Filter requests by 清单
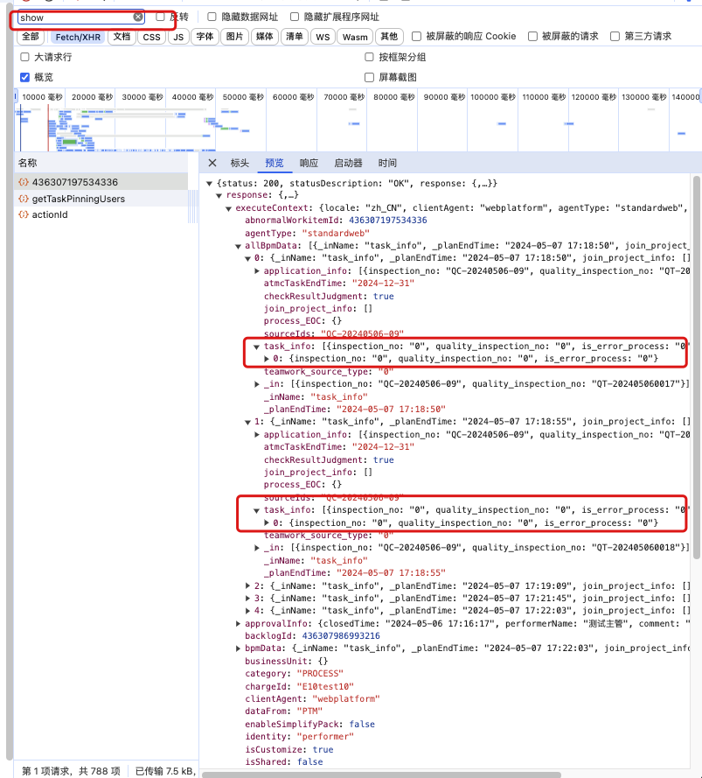 click(295, 37)
